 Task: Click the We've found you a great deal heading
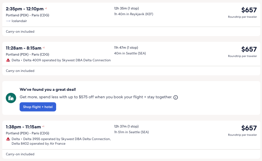[x=48, y=89]
